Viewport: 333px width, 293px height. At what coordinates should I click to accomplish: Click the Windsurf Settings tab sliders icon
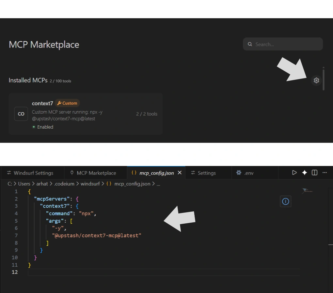point(9,173)
